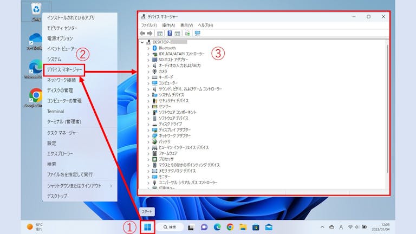Expand the オーディオの入力および出力 node
Viewport: 416px width, 234px height.
pos(148,66)
